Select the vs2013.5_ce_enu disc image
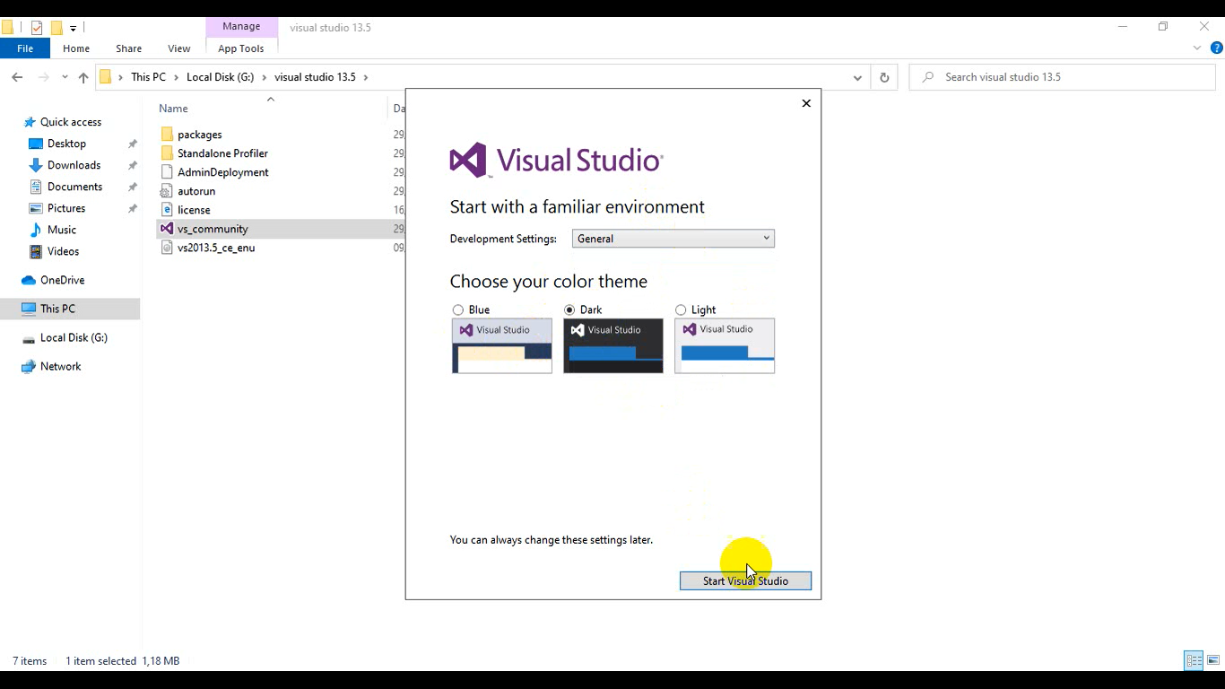1225x689 pixels. [216, 248]
